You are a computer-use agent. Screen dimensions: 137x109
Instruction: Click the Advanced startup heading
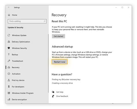pos(62,46)
